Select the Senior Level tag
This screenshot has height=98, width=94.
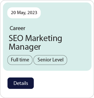50,60
